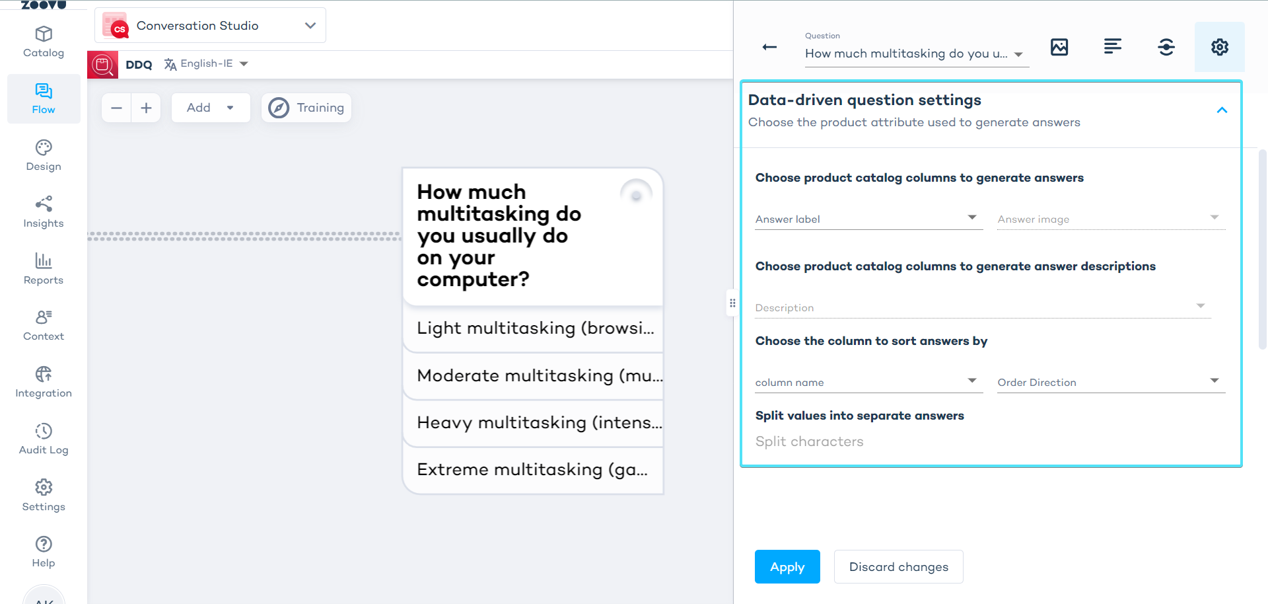Open the Design section
The width and height of the screenshot is (1268, 604).
pyautogui.click(x=43, y=155)
